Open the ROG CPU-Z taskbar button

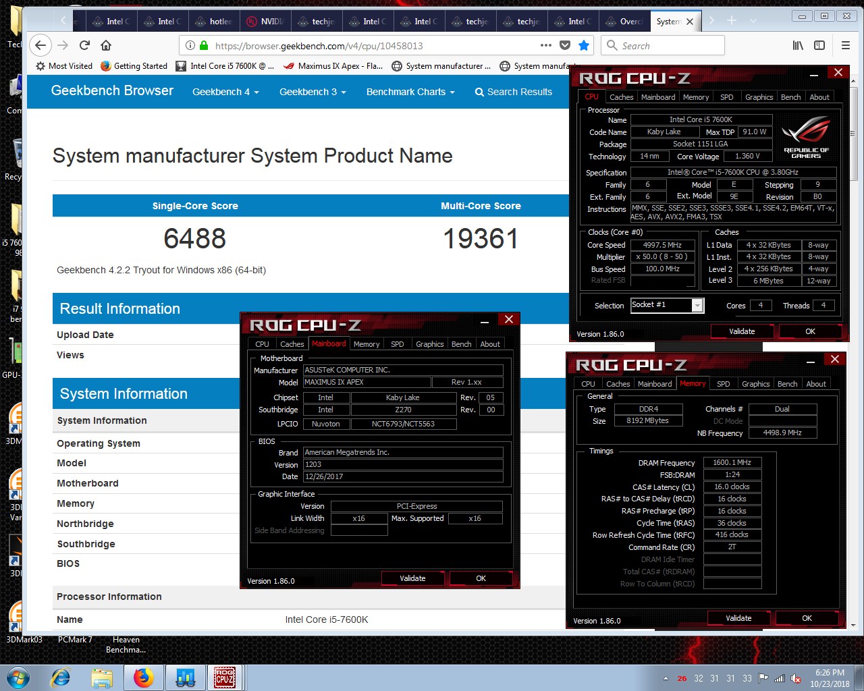click(x=225, y=678)
